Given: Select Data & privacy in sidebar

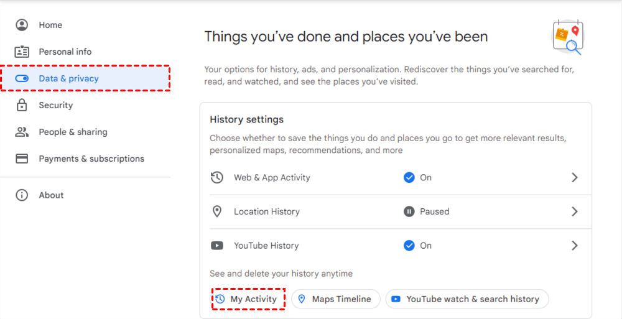Looking at the screenshot, I should (68, 78).
